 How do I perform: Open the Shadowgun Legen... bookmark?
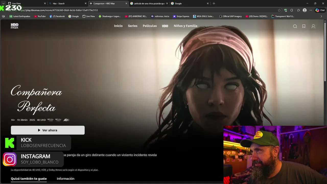(110, 16)
